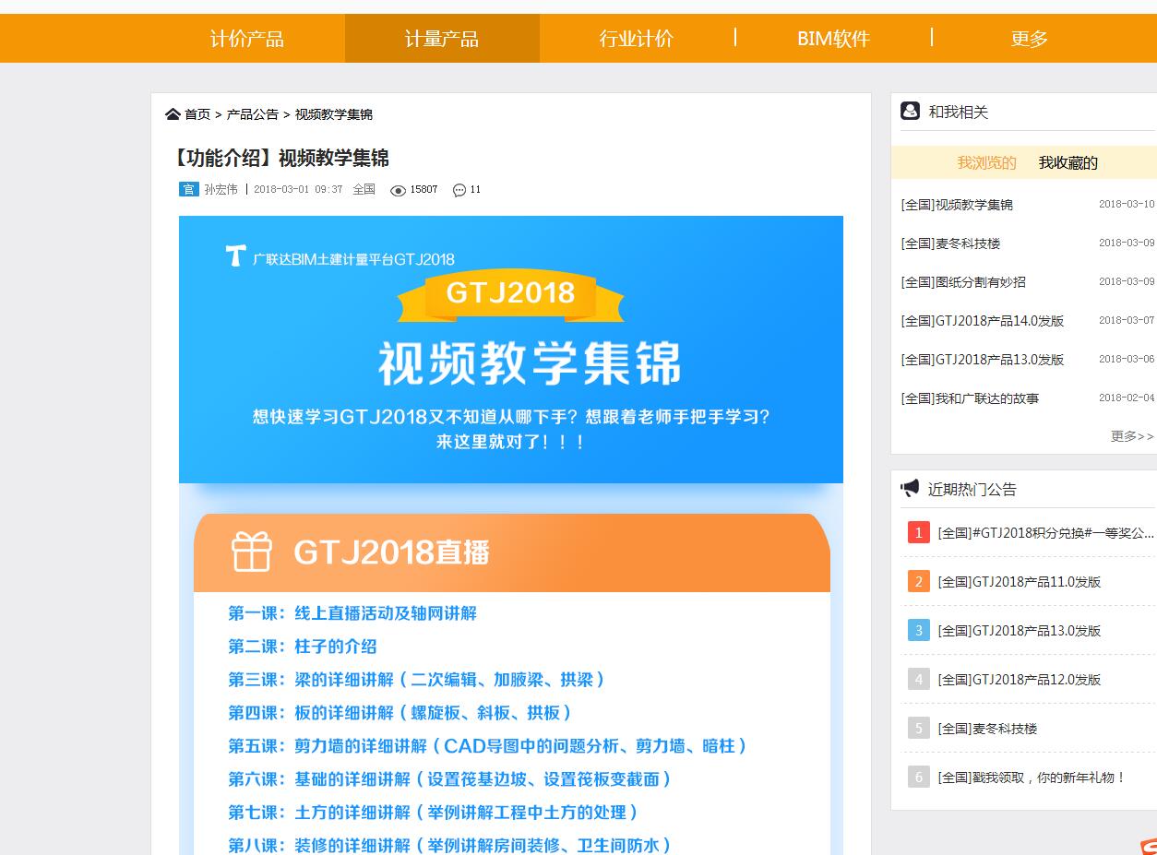This screenshot has width=1157, height=855.
Task: Open hot notice GTJ2018产品12.0发版
Action: point(1020,679)
